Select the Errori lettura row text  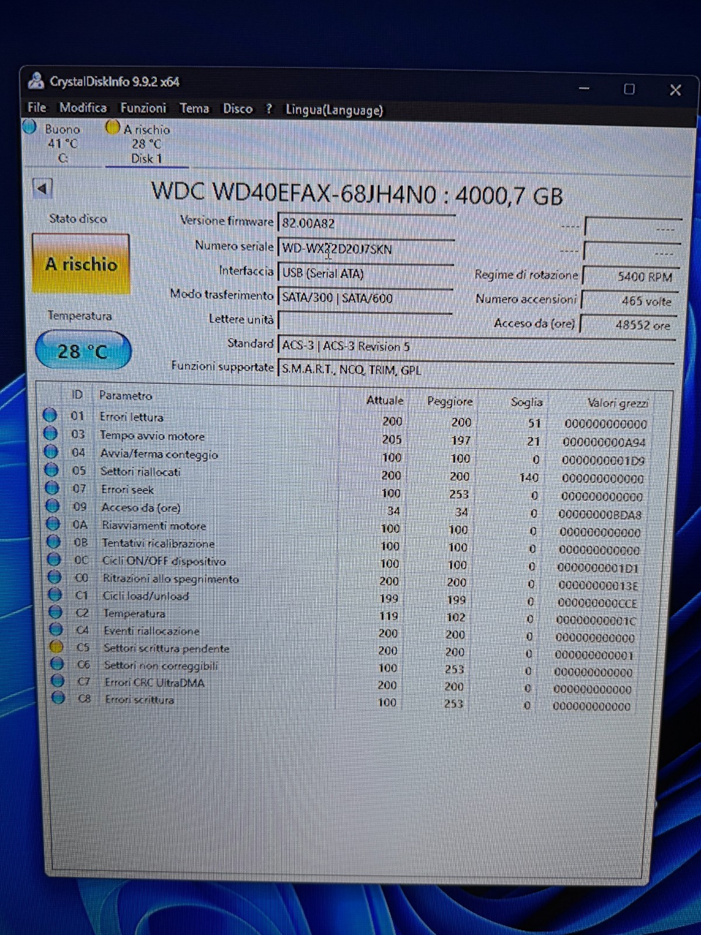[131, 417]
